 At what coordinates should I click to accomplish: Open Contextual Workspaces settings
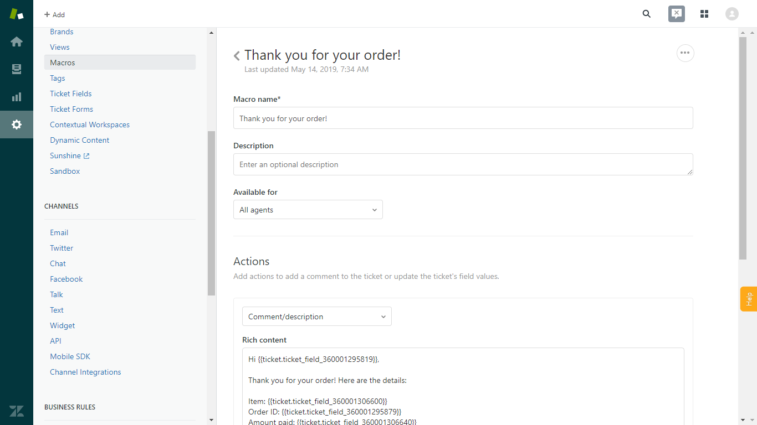[90, 125]
